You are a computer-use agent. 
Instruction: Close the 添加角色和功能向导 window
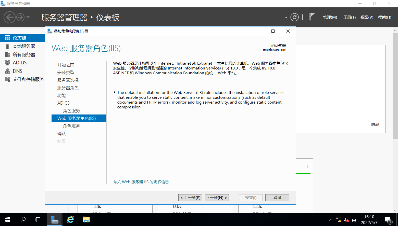(288, 31)
